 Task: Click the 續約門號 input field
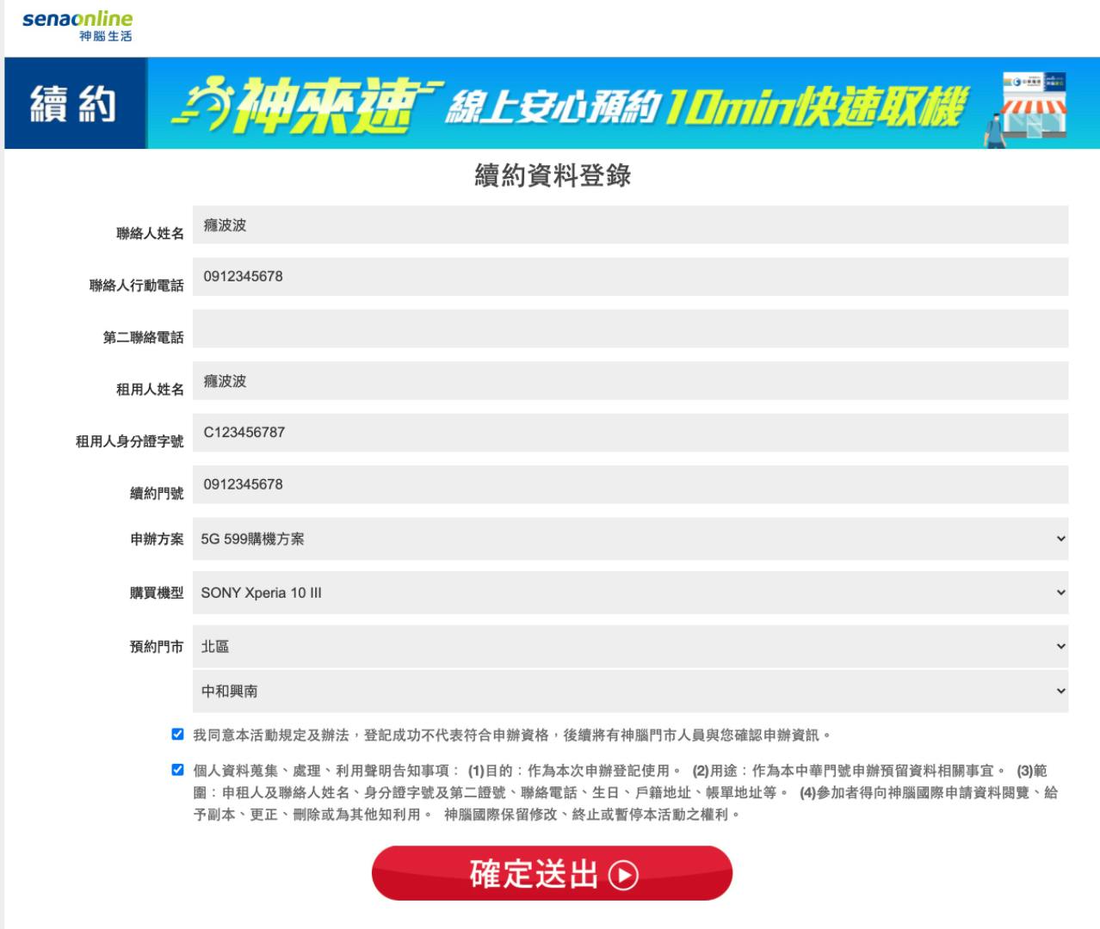[x=630, y=484]
